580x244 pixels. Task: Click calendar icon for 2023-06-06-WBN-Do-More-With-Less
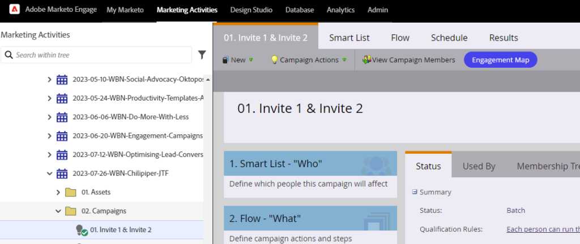[62, 117]
